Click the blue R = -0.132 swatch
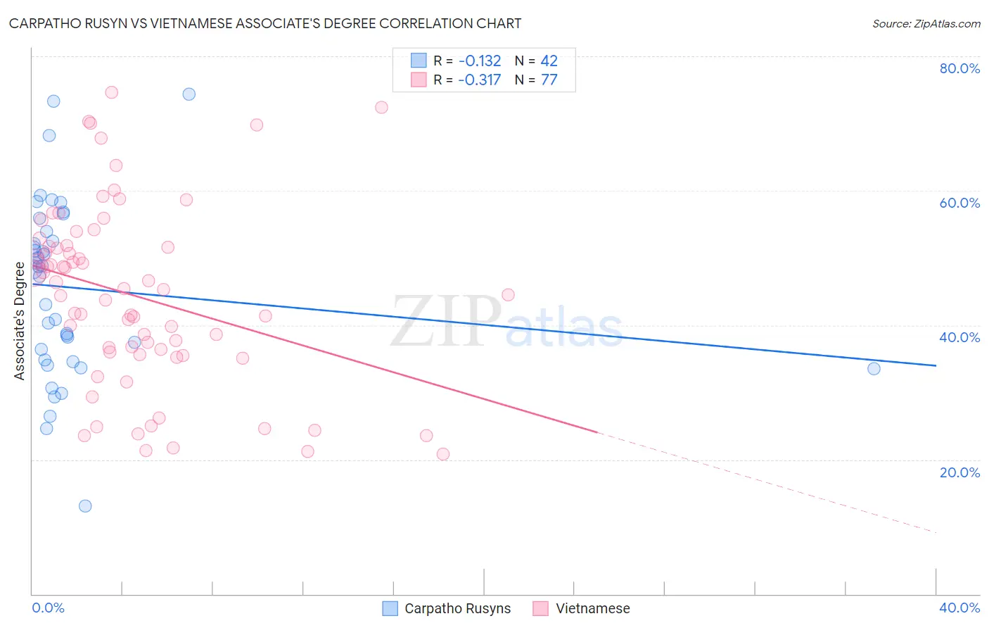The width and height of the screenshot is (989, 628). click(419, 61)
